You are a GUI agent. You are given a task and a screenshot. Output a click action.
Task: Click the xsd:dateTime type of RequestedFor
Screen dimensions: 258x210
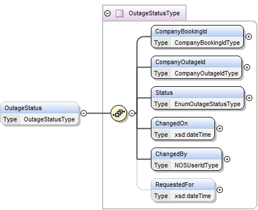[193, 196]
